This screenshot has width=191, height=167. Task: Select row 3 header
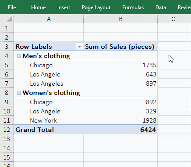7,47
